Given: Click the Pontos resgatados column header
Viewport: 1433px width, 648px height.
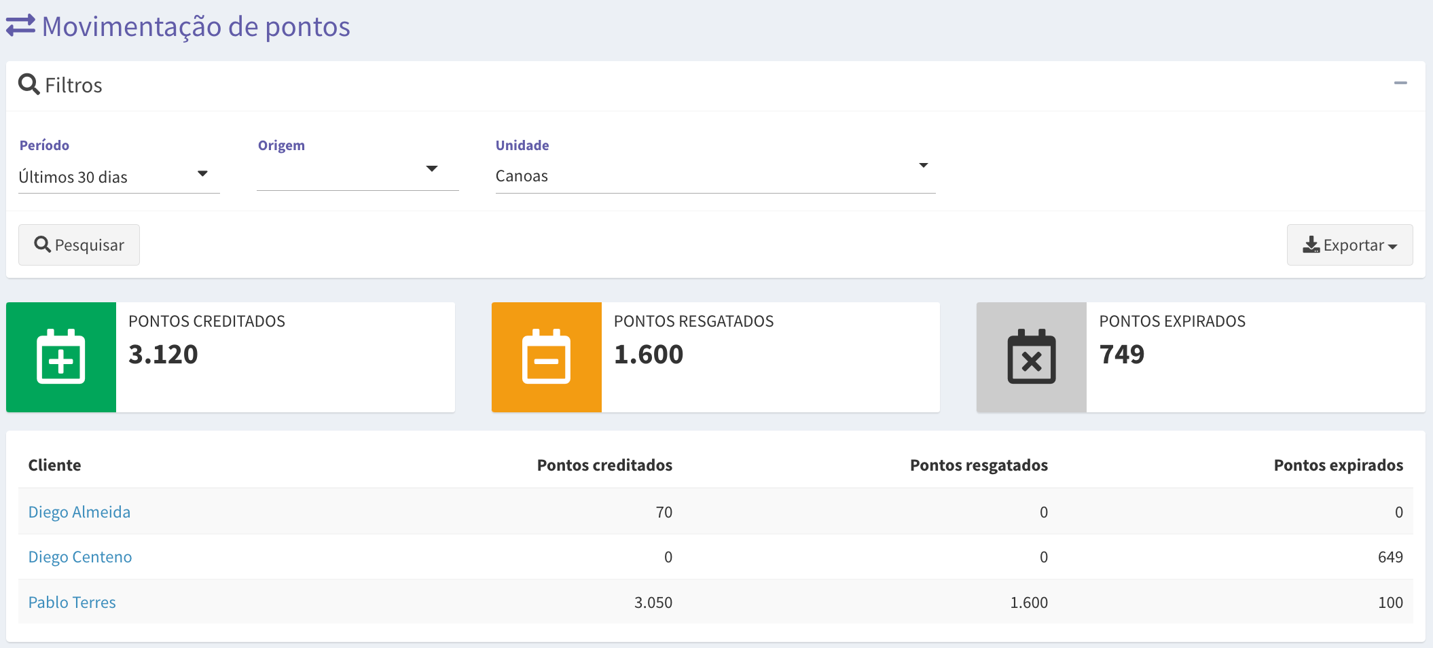Looking at the screenshot, I should [x=979, y=465].
